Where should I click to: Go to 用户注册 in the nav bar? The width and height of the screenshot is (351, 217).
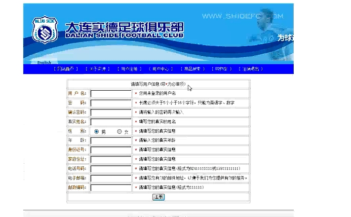(129, 69)
